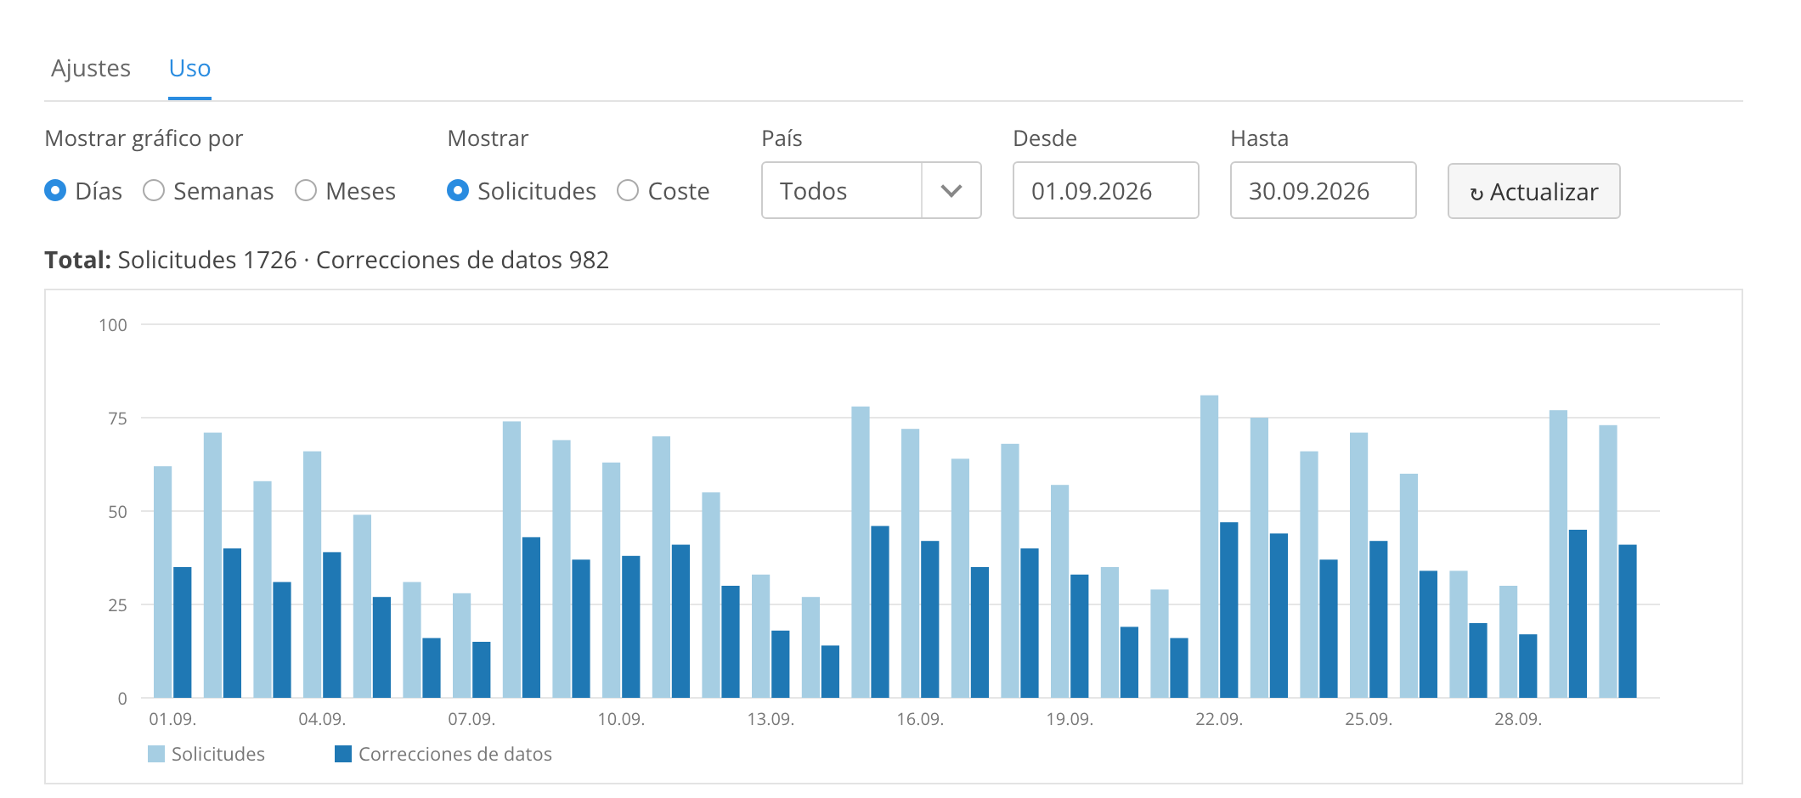Click the tallest Solicitudes bar on 22.09.
The width and height of the screenshot is (1801, 798).
(x=1210, y=547)
